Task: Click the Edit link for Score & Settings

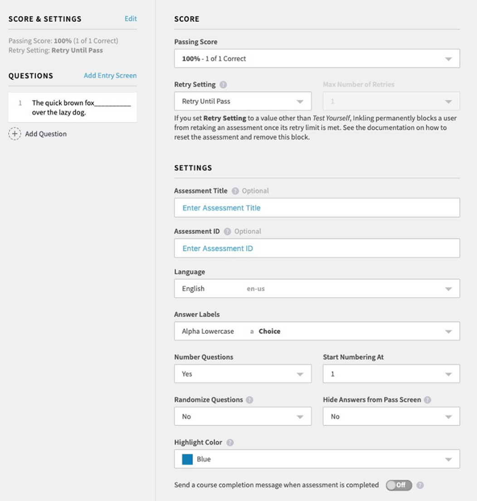Action: click(131, 19)
